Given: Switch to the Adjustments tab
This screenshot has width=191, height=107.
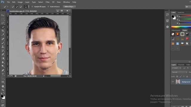Looking at the screenshot, I should point(176,30).
